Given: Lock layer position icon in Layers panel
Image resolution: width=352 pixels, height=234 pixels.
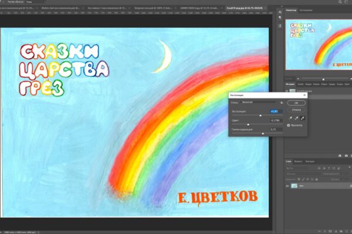Looking at the screenshot, I should (308, 180).
